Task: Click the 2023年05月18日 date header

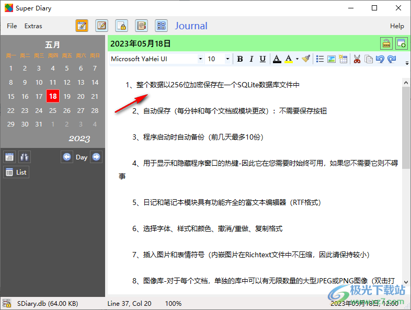Action: [140, 43]
